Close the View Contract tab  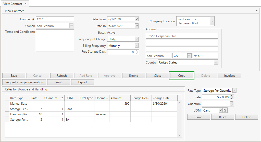pos(26,4)
